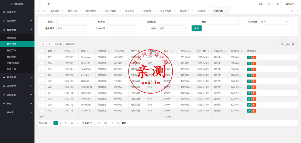The width and height of the screenshot is (301, 143).
Task: Go to the home tab house icon
Action: [44, 11]
